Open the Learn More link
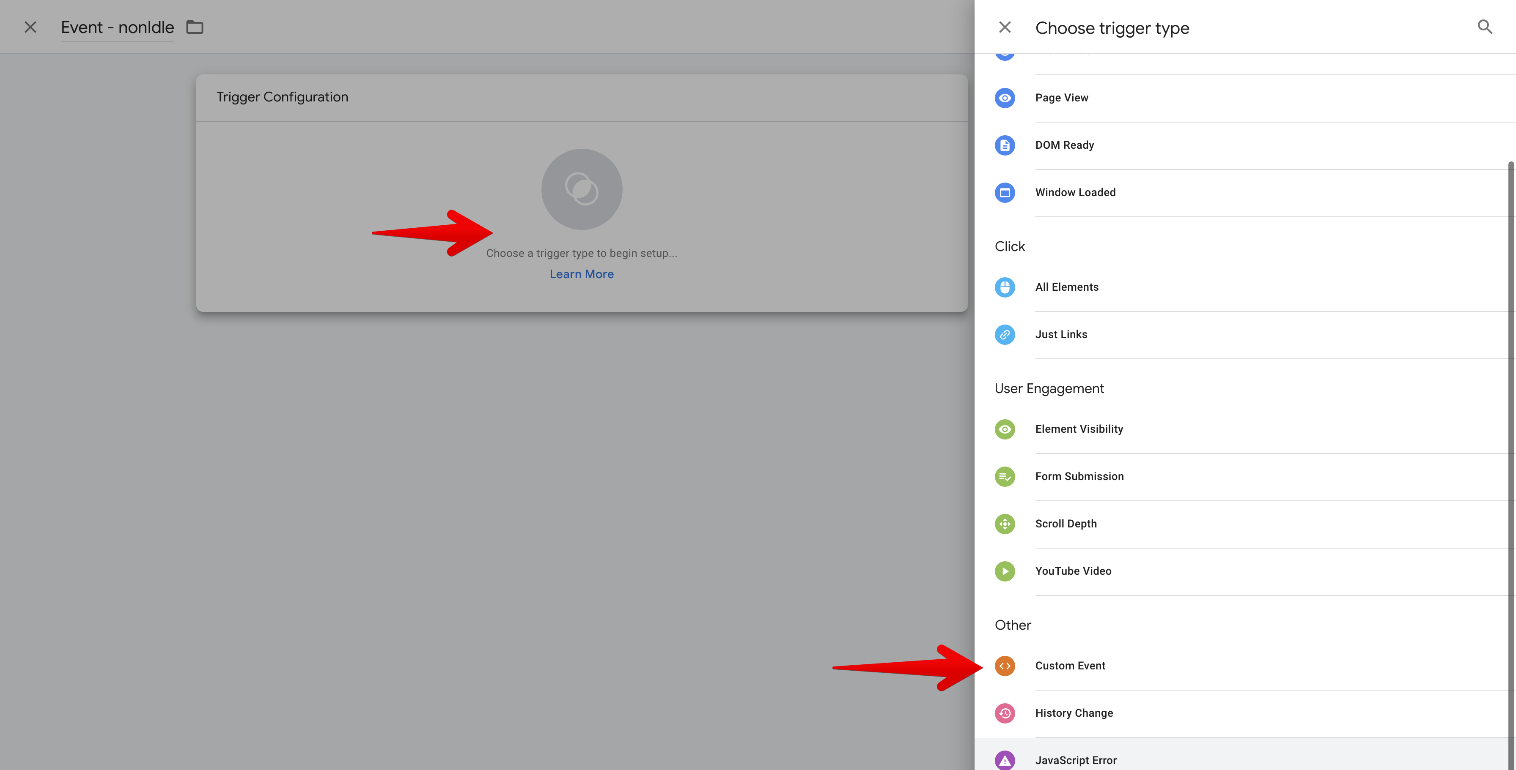 (582, 274)
